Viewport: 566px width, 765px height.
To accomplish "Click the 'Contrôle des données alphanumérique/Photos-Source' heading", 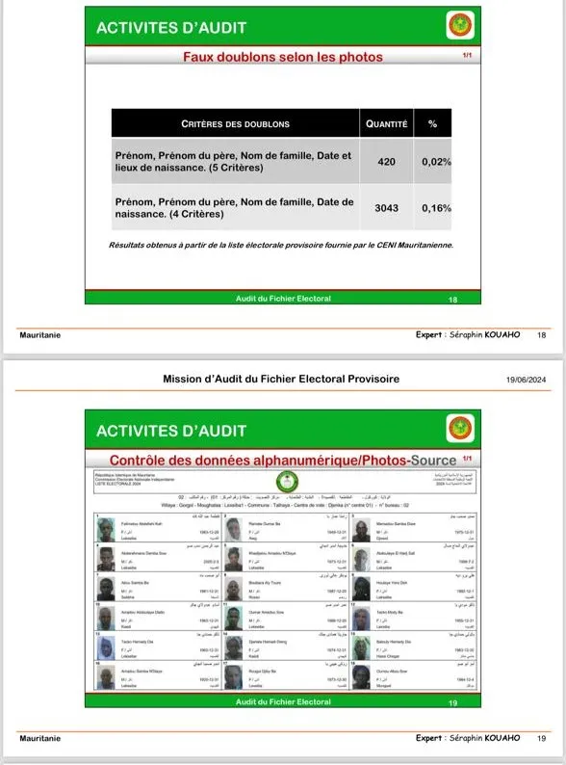I will [283, 461].
